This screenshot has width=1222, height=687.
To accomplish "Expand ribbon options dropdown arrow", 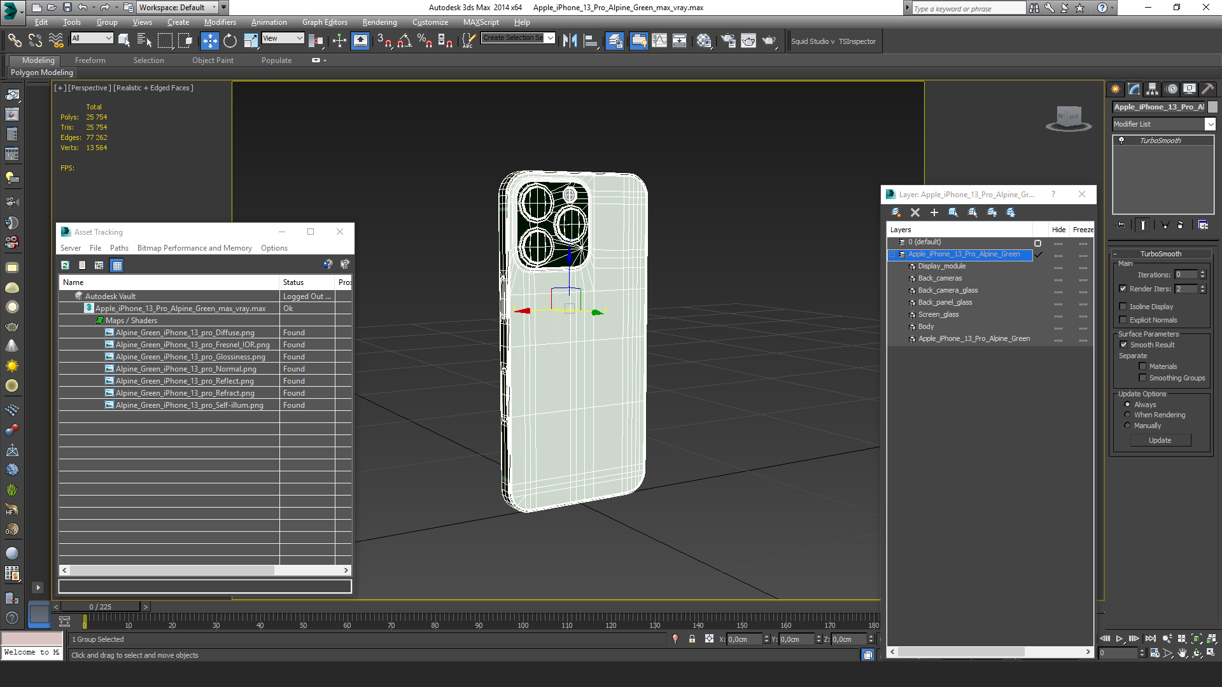I will pyautogui.click(x=325, y=60).
